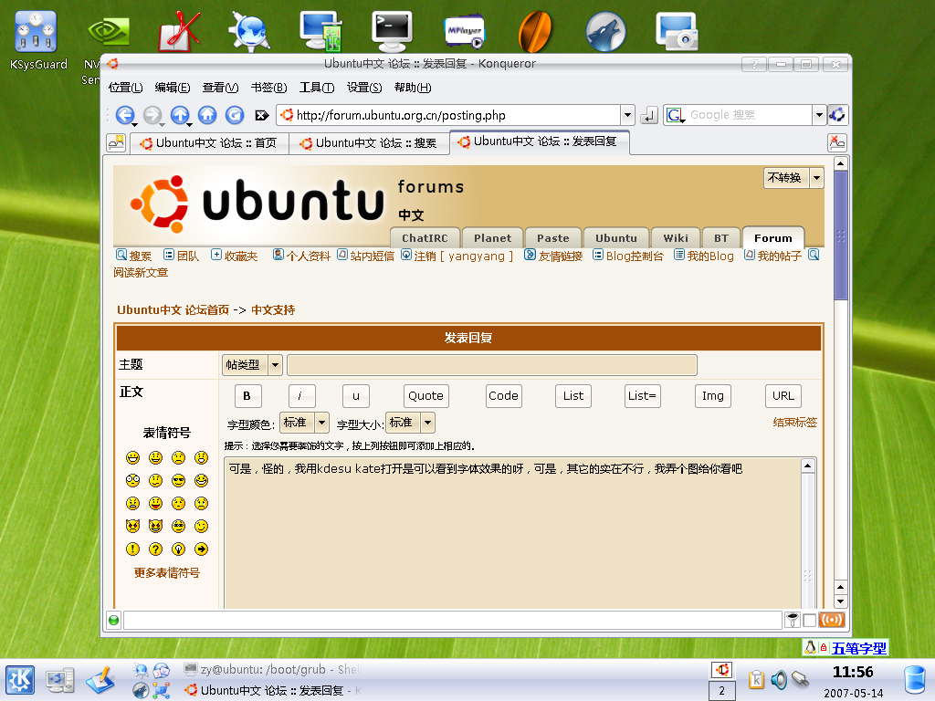Click inside the message body text area
Viewport: 935px width, 701px height.
(512, 533)
